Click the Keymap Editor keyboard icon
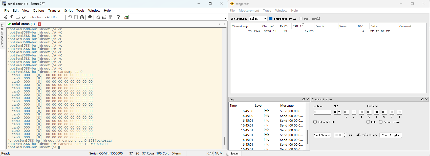 [x=104, y=17]
